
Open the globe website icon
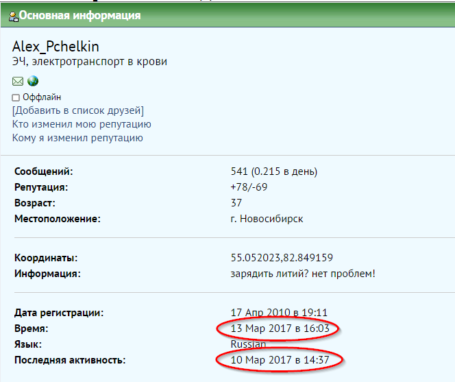(32, 82)
